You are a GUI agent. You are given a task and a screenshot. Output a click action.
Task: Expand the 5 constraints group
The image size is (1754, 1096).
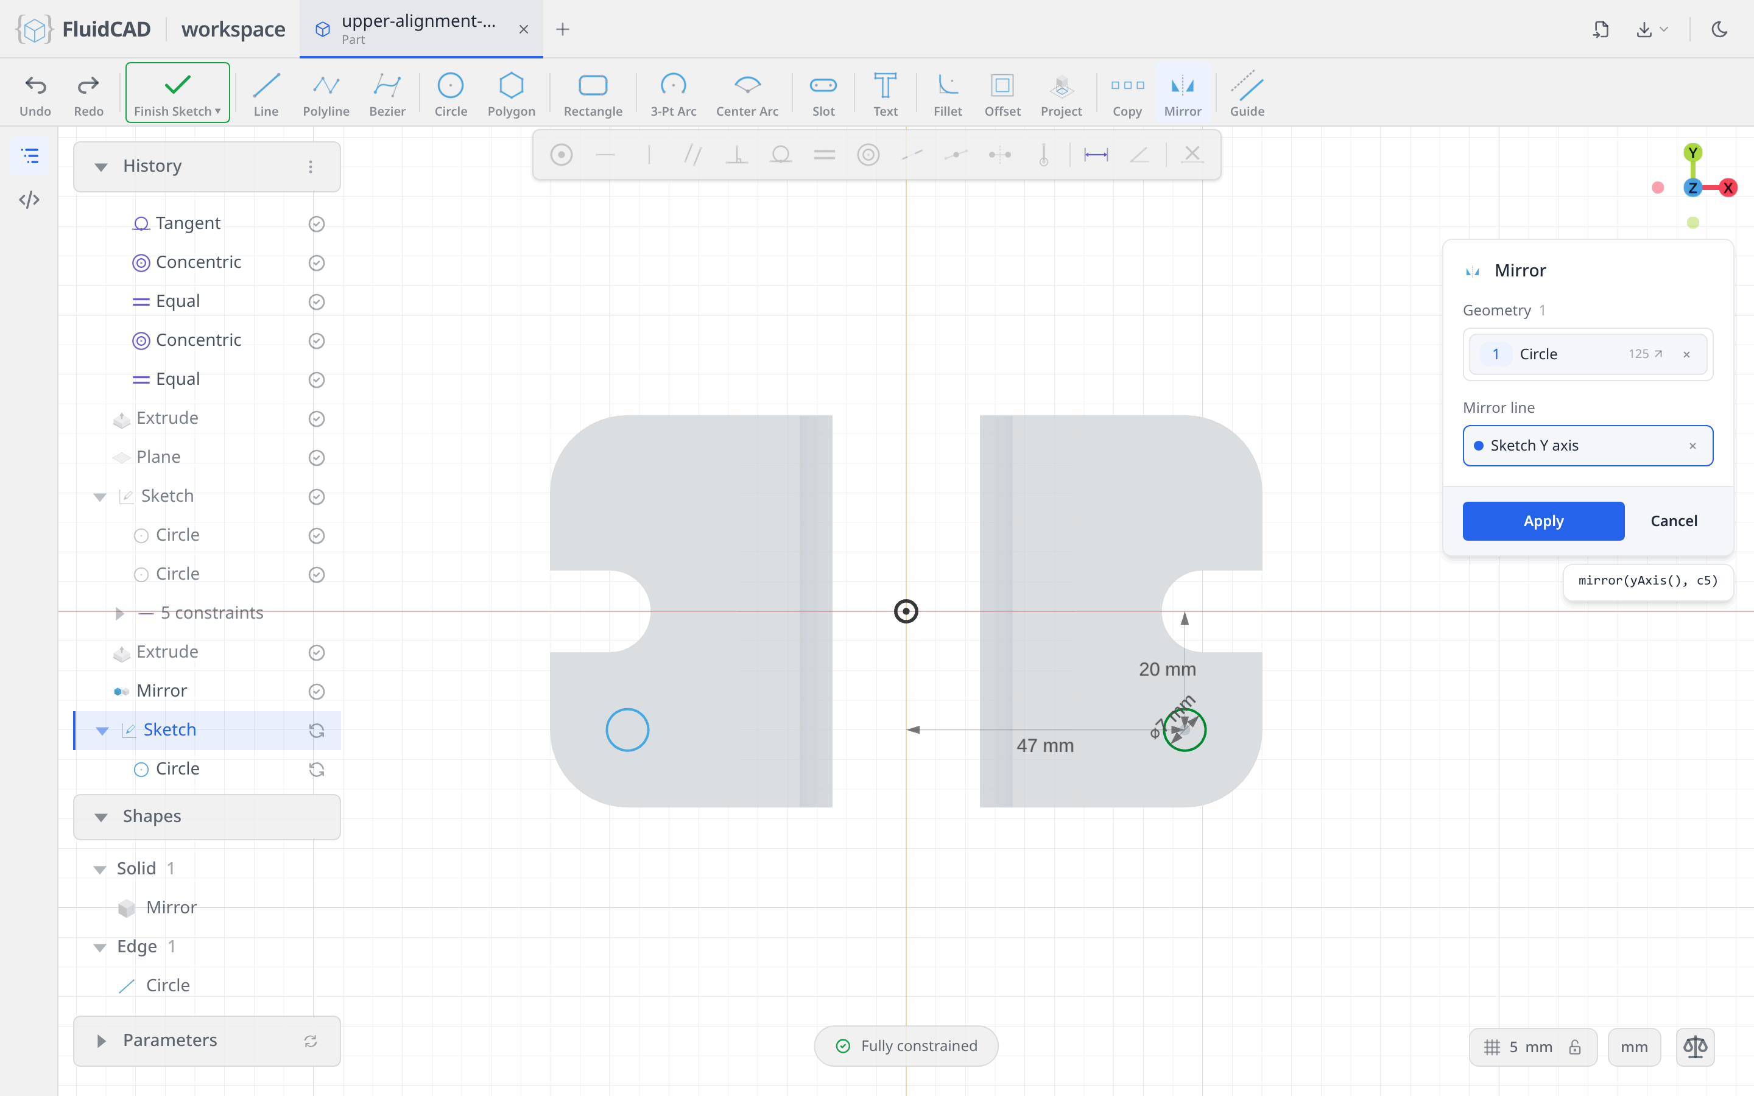coord(119,613)
